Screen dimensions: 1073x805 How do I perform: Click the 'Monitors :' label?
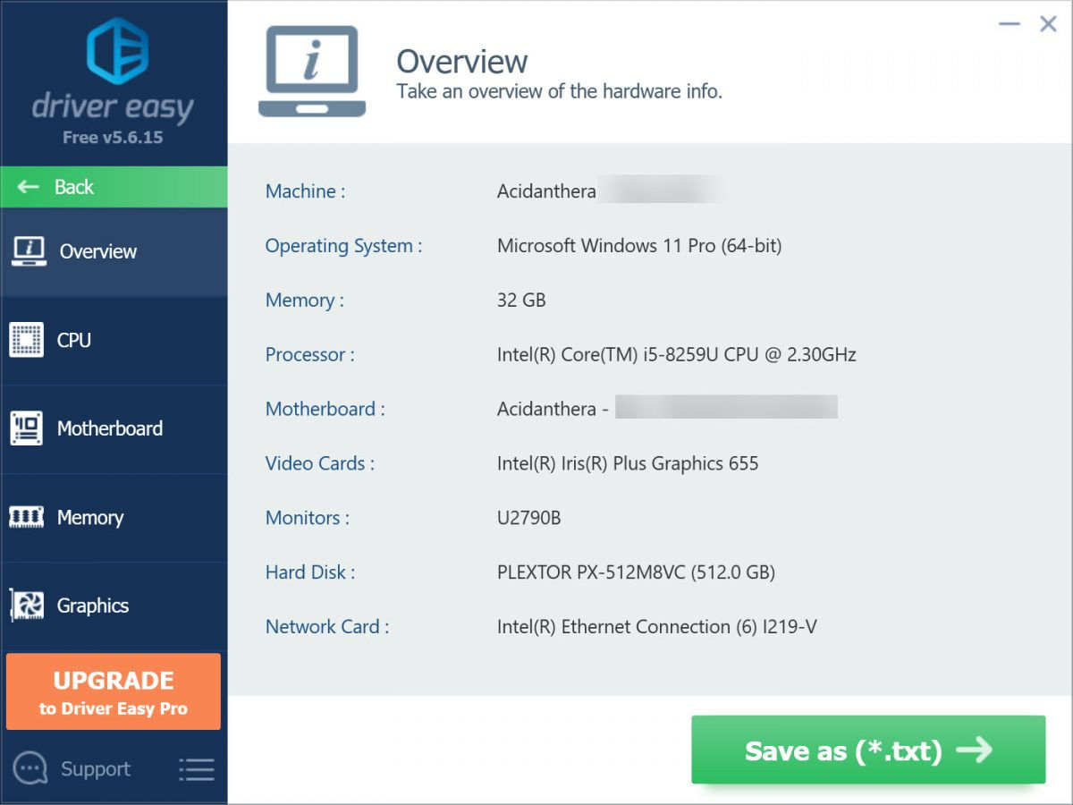click(307, 518)
